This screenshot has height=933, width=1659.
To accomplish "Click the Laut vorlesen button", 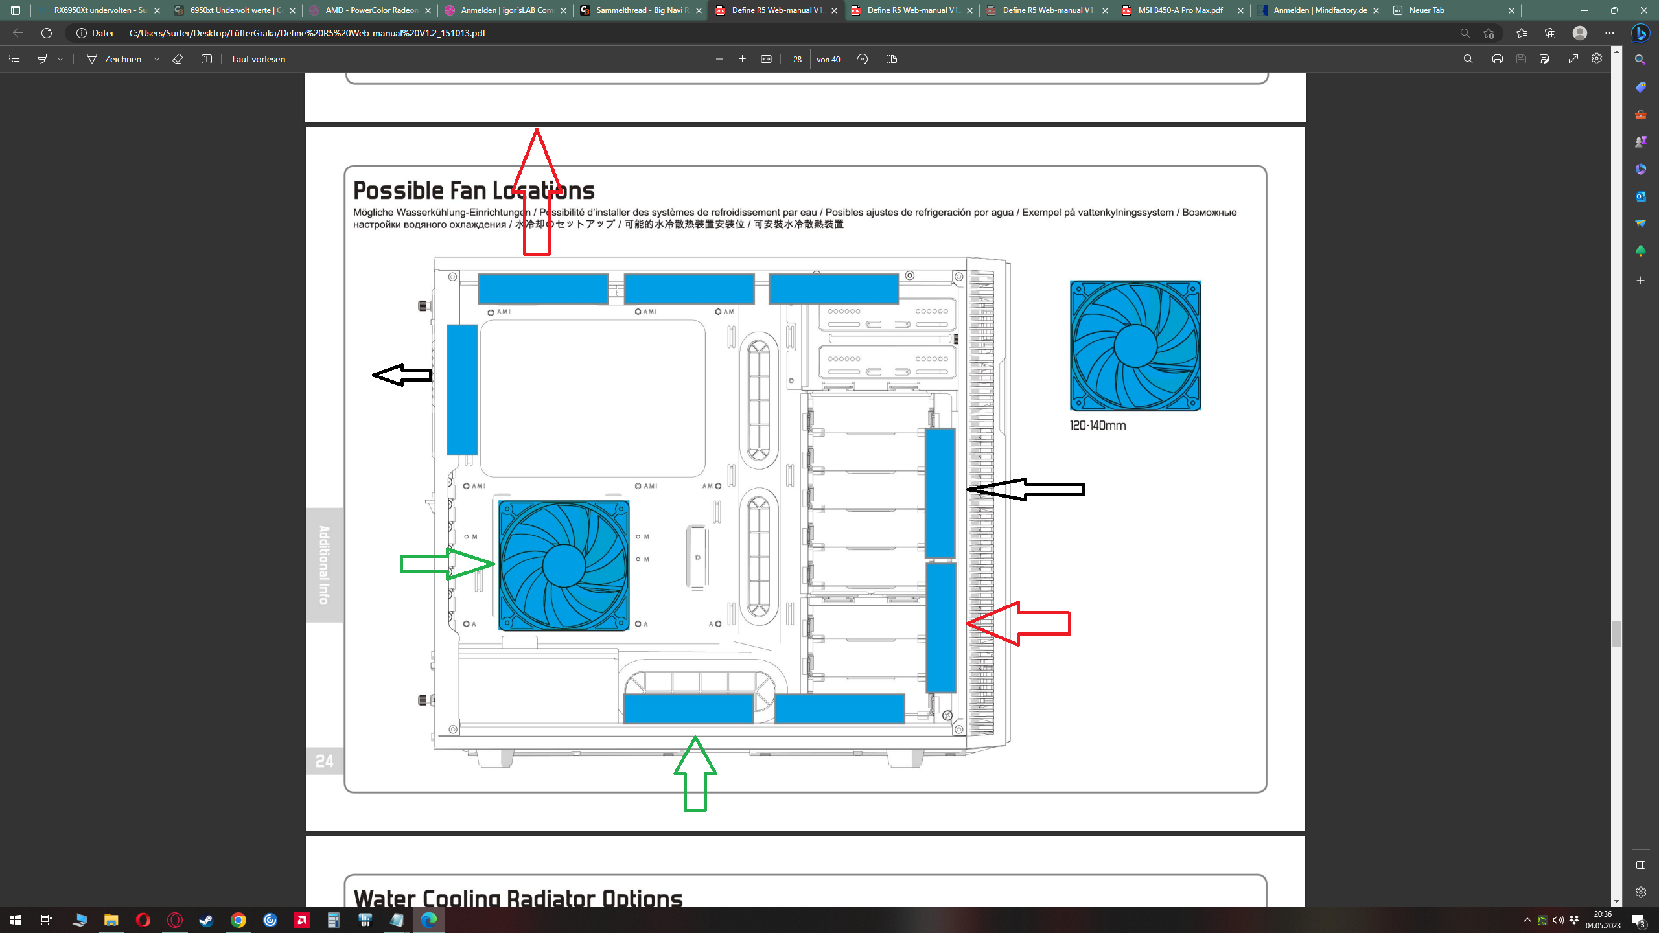I will (x=259, y=59).
